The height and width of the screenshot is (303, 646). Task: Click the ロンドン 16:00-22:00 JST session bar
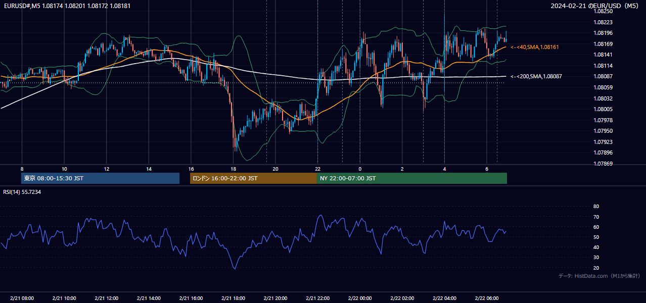(253, 178)
